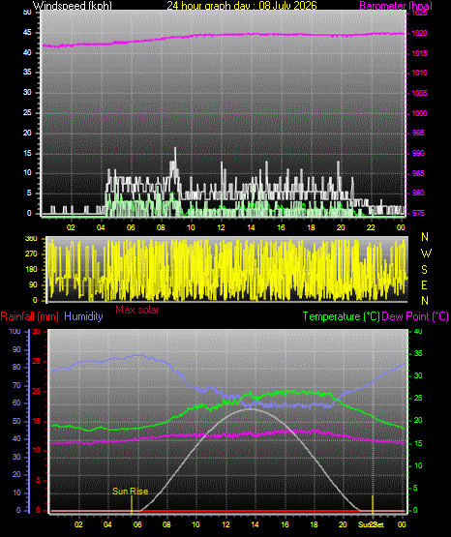451x537 pixels.
Task: Select hour 22 on the windspeed graph time axis
Action: pyautogui.click(x=371, y=227)
